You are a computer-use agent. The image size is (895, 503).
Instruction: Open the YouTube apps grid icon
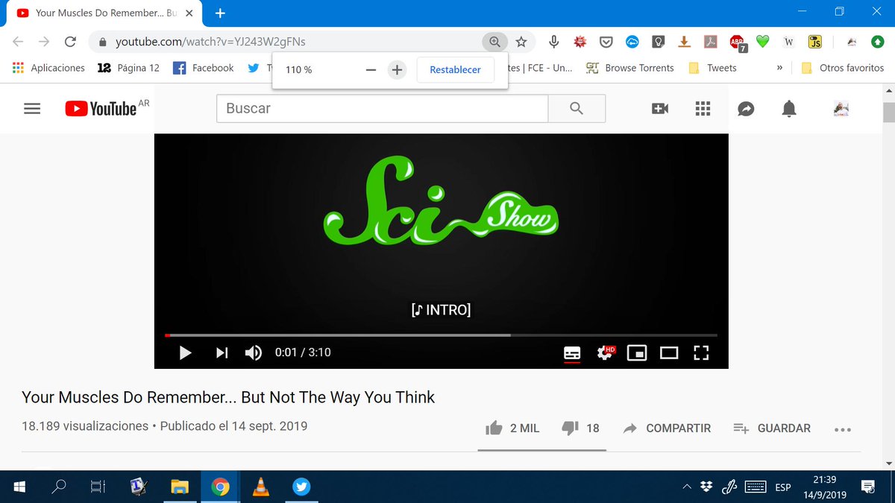pyautogui.click(x=703, y=109)
